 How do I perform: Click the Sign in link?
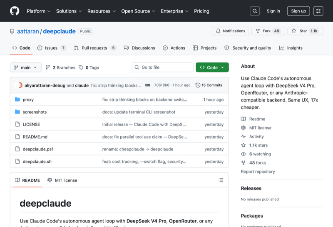(x=273, y=11)
